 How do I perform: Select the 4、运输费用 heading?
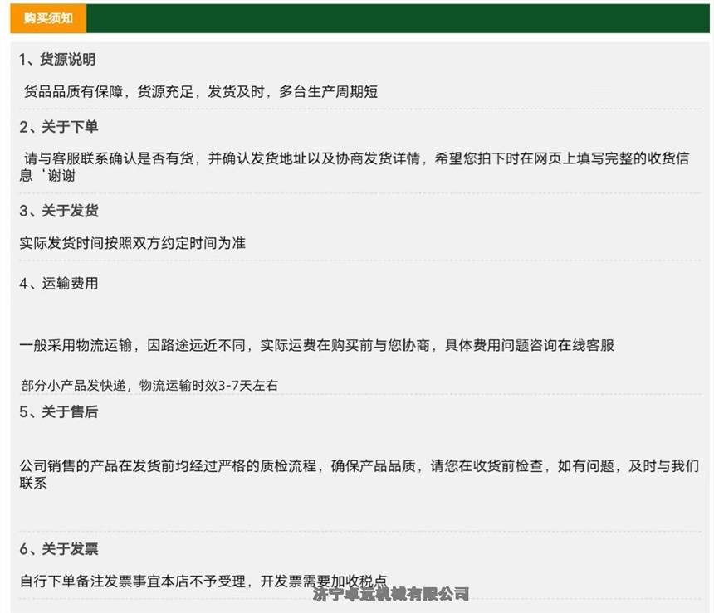pyautogui.click(x=57, y=284)
